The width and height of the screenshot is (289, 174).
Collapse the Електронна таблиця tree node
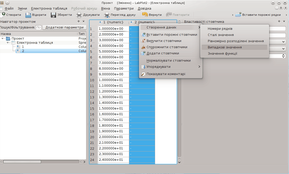[8, 43]
